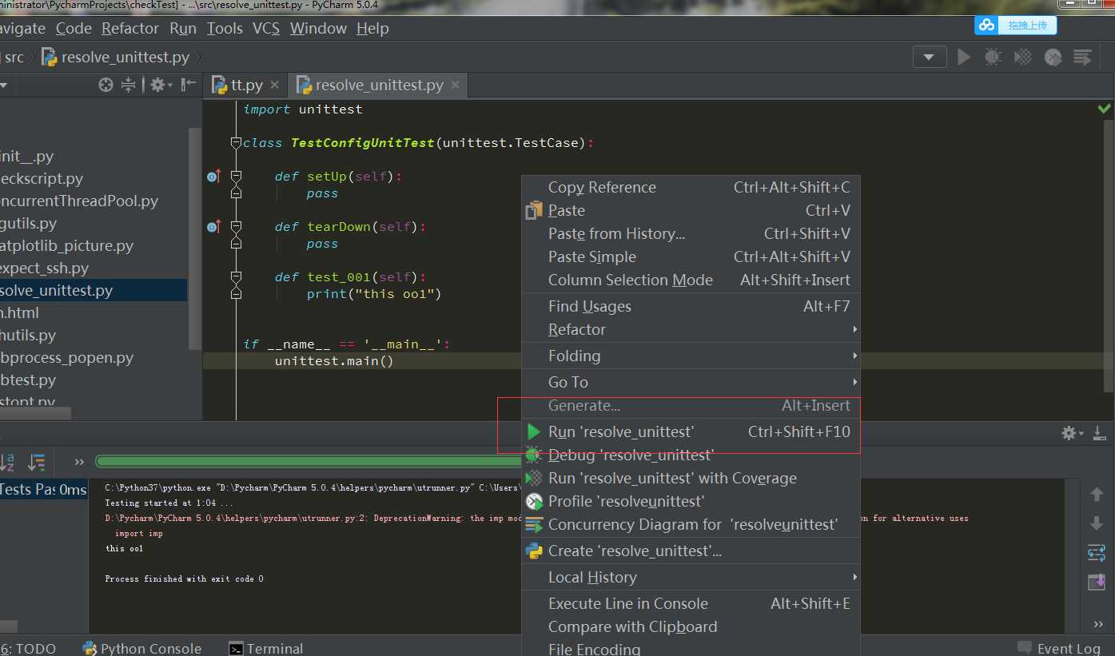Click the Run toolbar play icon

click(964, 57)
